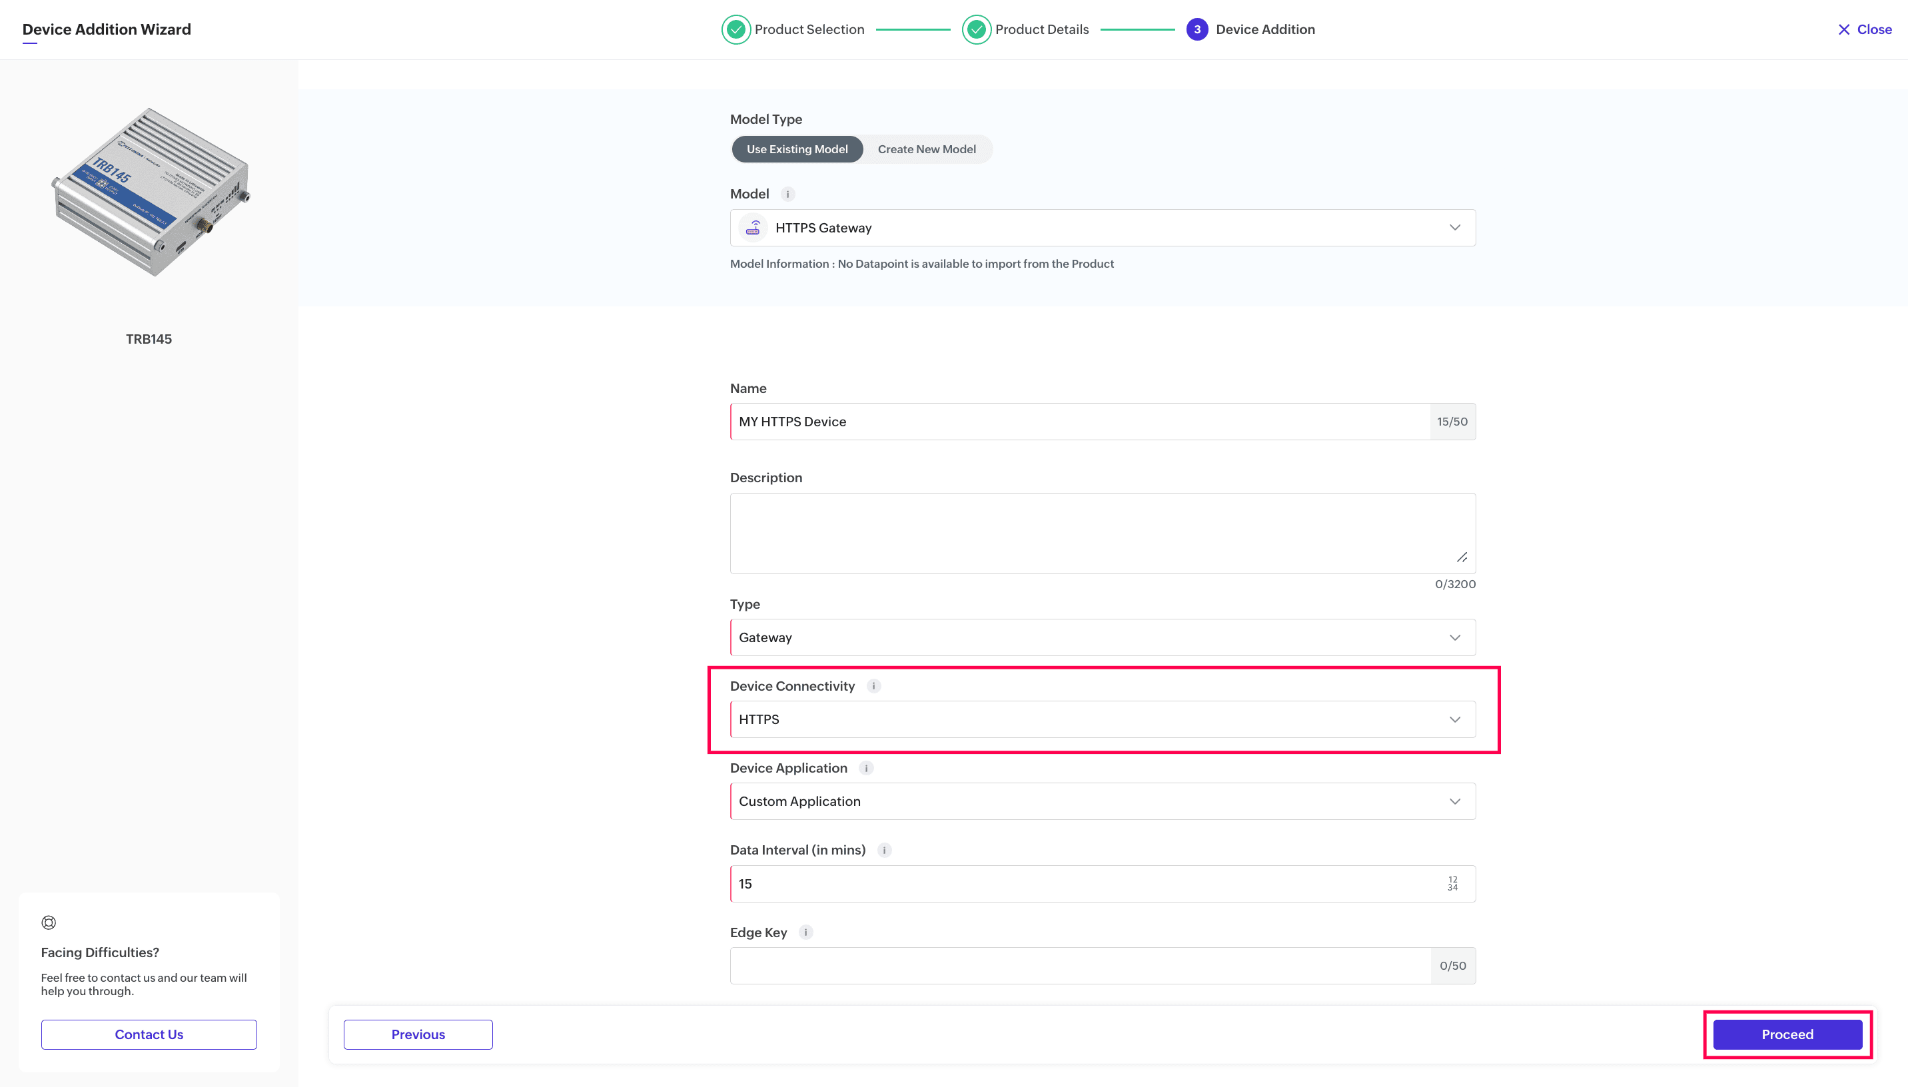Click the info icon next to Model
The height and width of the screenshot is (1087, 1908).
[787, 194]
